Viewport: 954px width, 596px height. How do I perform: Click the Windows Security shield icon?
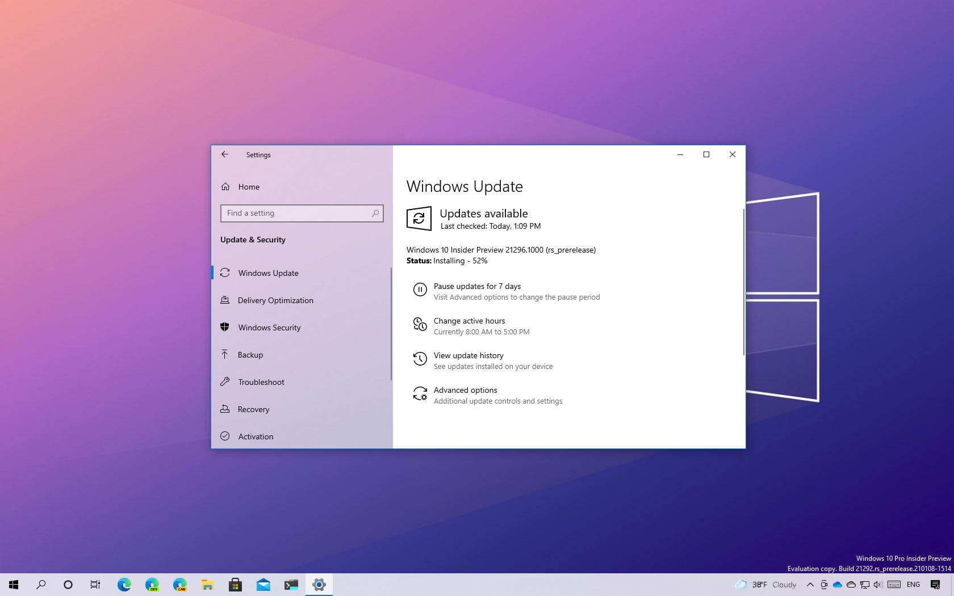[x=225, y=328]
